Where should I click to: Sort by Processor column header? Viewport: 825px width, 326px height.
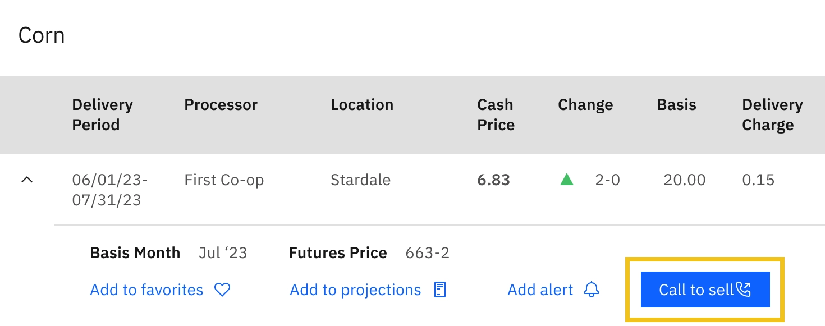221,105
